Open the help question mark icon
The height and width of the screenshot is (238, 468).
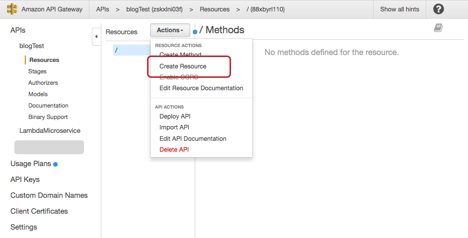pyautogui.click(x=439, y=9)
